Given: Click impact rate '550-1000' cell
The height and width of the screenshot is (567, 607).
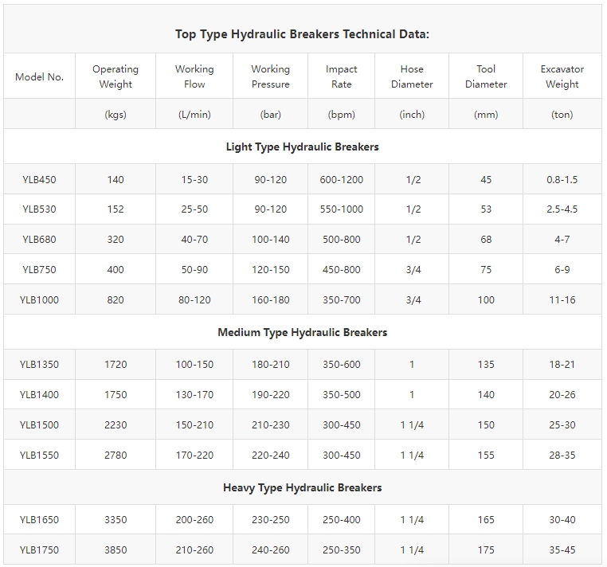Looking at the screenshot, I should coord(341,209).
